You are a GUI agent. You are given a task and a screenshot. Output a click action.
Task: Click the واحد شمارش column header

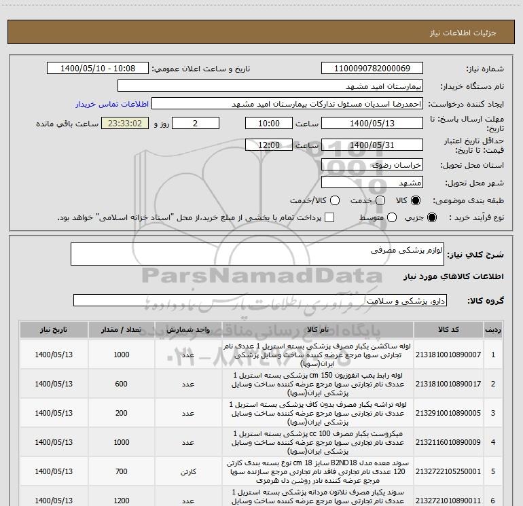click(188, 330)
